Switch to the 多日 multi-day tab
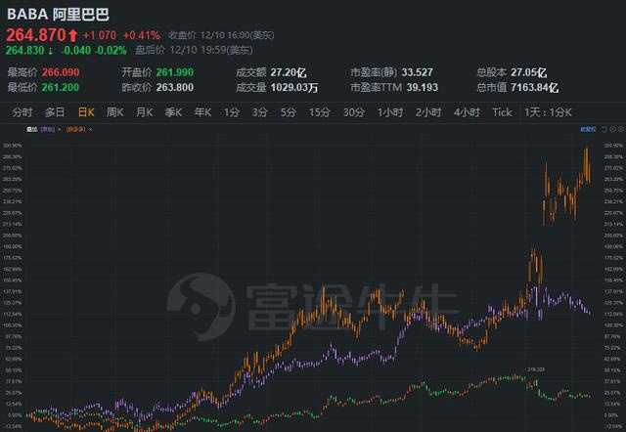 point(55,112)
